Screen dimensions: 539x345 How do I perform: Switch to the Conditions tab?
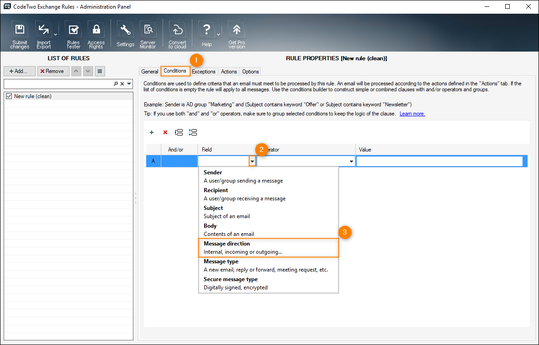tap(175, 71)
